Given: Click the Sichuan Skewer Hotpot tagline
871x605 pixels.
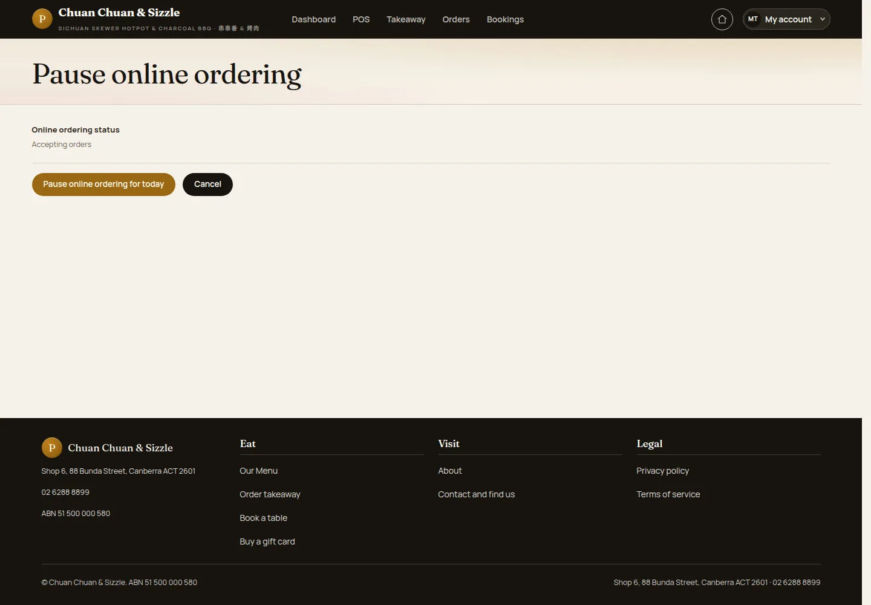Looking at the screenshot, I should click(158, 28).
